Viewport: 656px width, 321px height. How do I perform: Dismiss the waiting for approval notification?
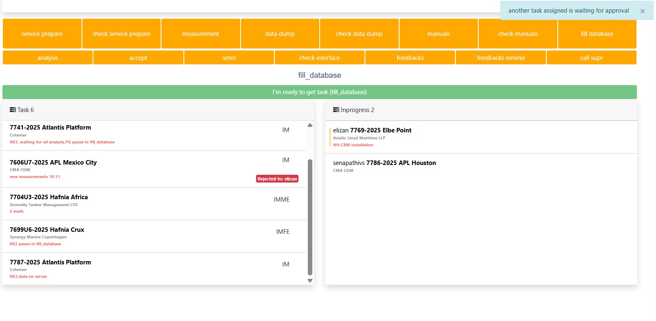point(642,11)
